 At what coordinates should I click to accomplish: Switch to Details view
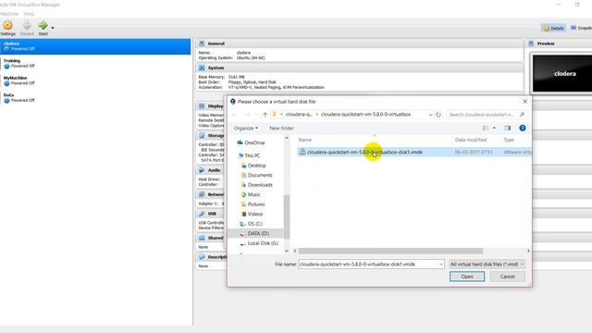[553, 28]
